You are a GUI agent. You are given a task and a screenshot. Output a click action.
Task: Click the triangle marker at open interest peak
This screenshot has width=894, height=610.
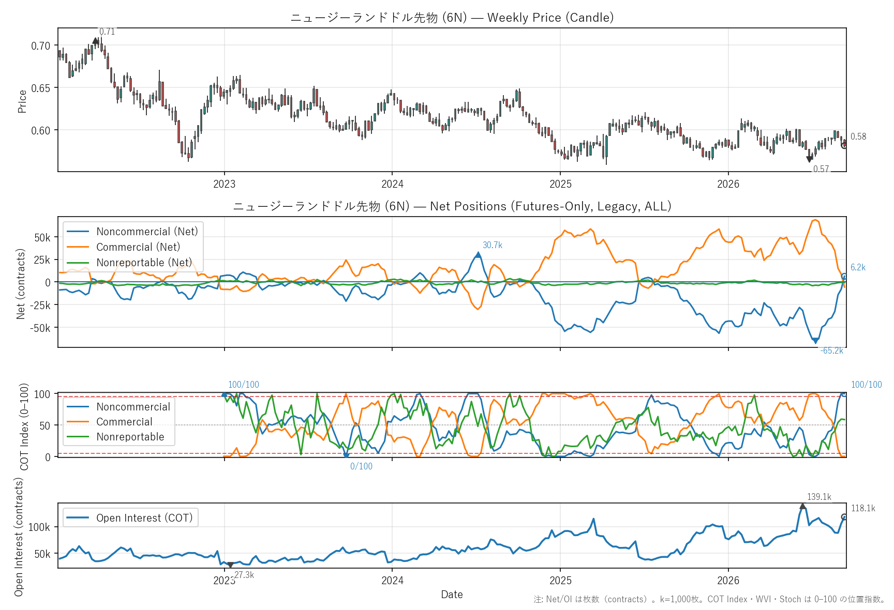[x=803, y=507]
